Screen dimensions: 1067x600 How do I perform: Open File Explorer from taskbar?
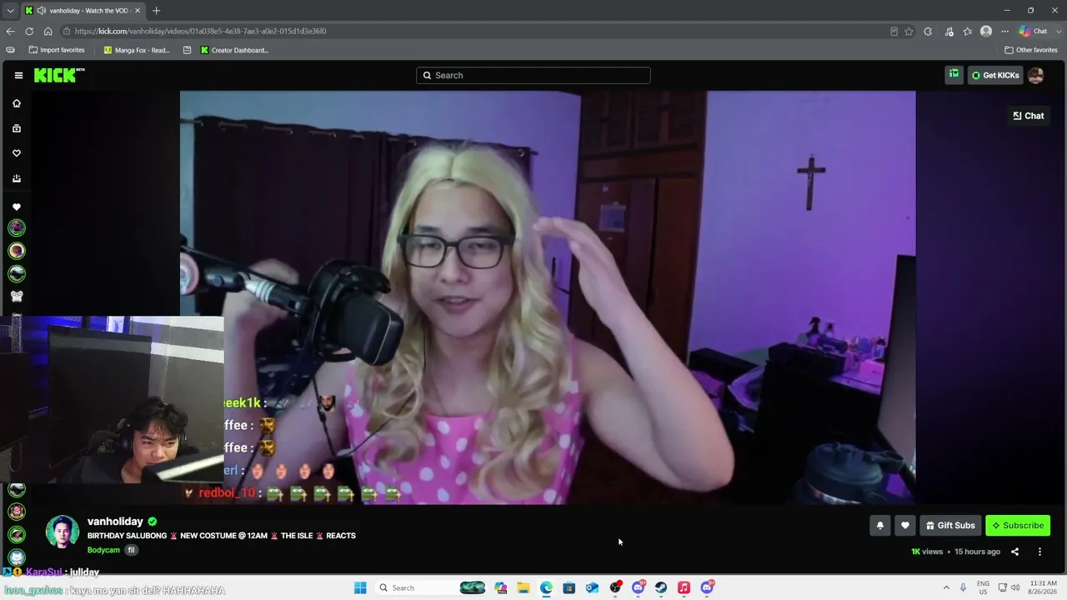pyautogui.click(x=523, y=587)
